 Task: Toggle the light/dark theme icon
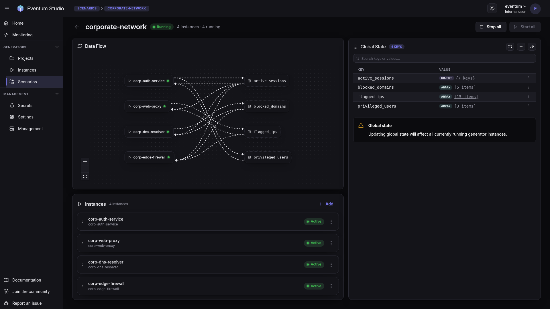tap(492, 9)
